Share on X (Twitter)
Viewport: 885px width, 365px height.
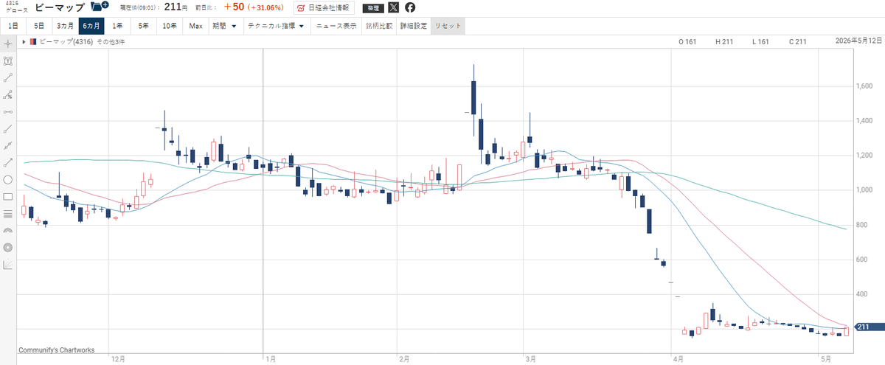click(x=394, y=8)
